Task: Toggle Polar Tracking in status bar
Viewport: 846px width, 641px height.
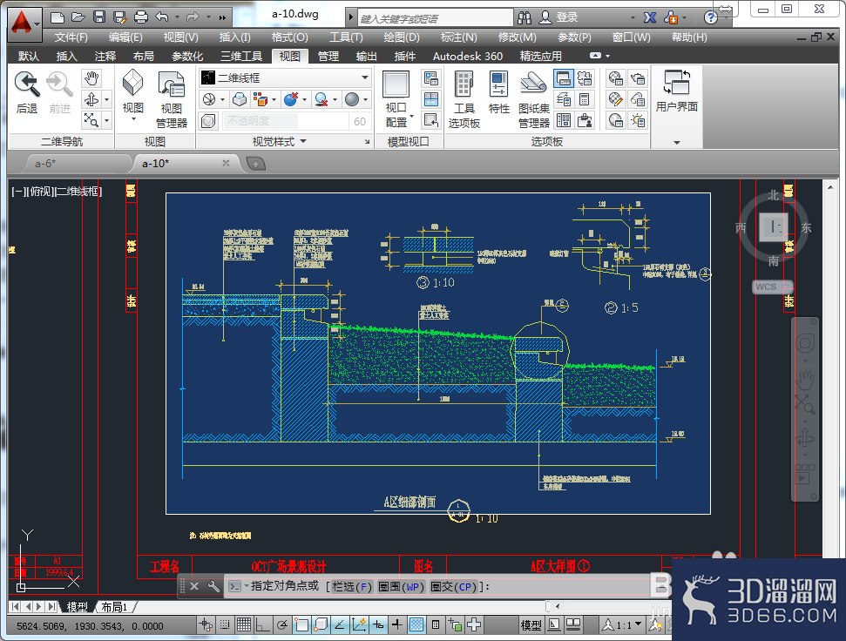Action: click(x=282, y=624)
